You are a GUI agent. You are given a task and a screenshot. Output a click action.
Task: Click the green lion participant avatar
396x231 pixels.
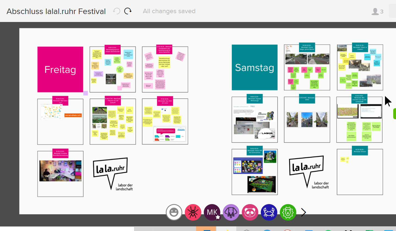coord(288,212)
